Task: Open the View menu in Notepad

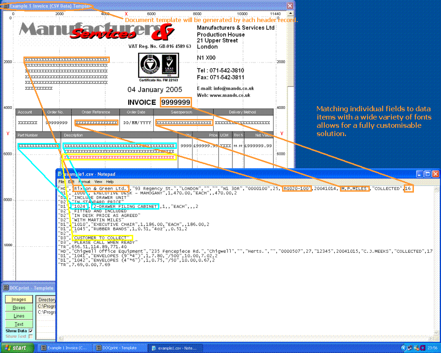Action: coord(98,182)
